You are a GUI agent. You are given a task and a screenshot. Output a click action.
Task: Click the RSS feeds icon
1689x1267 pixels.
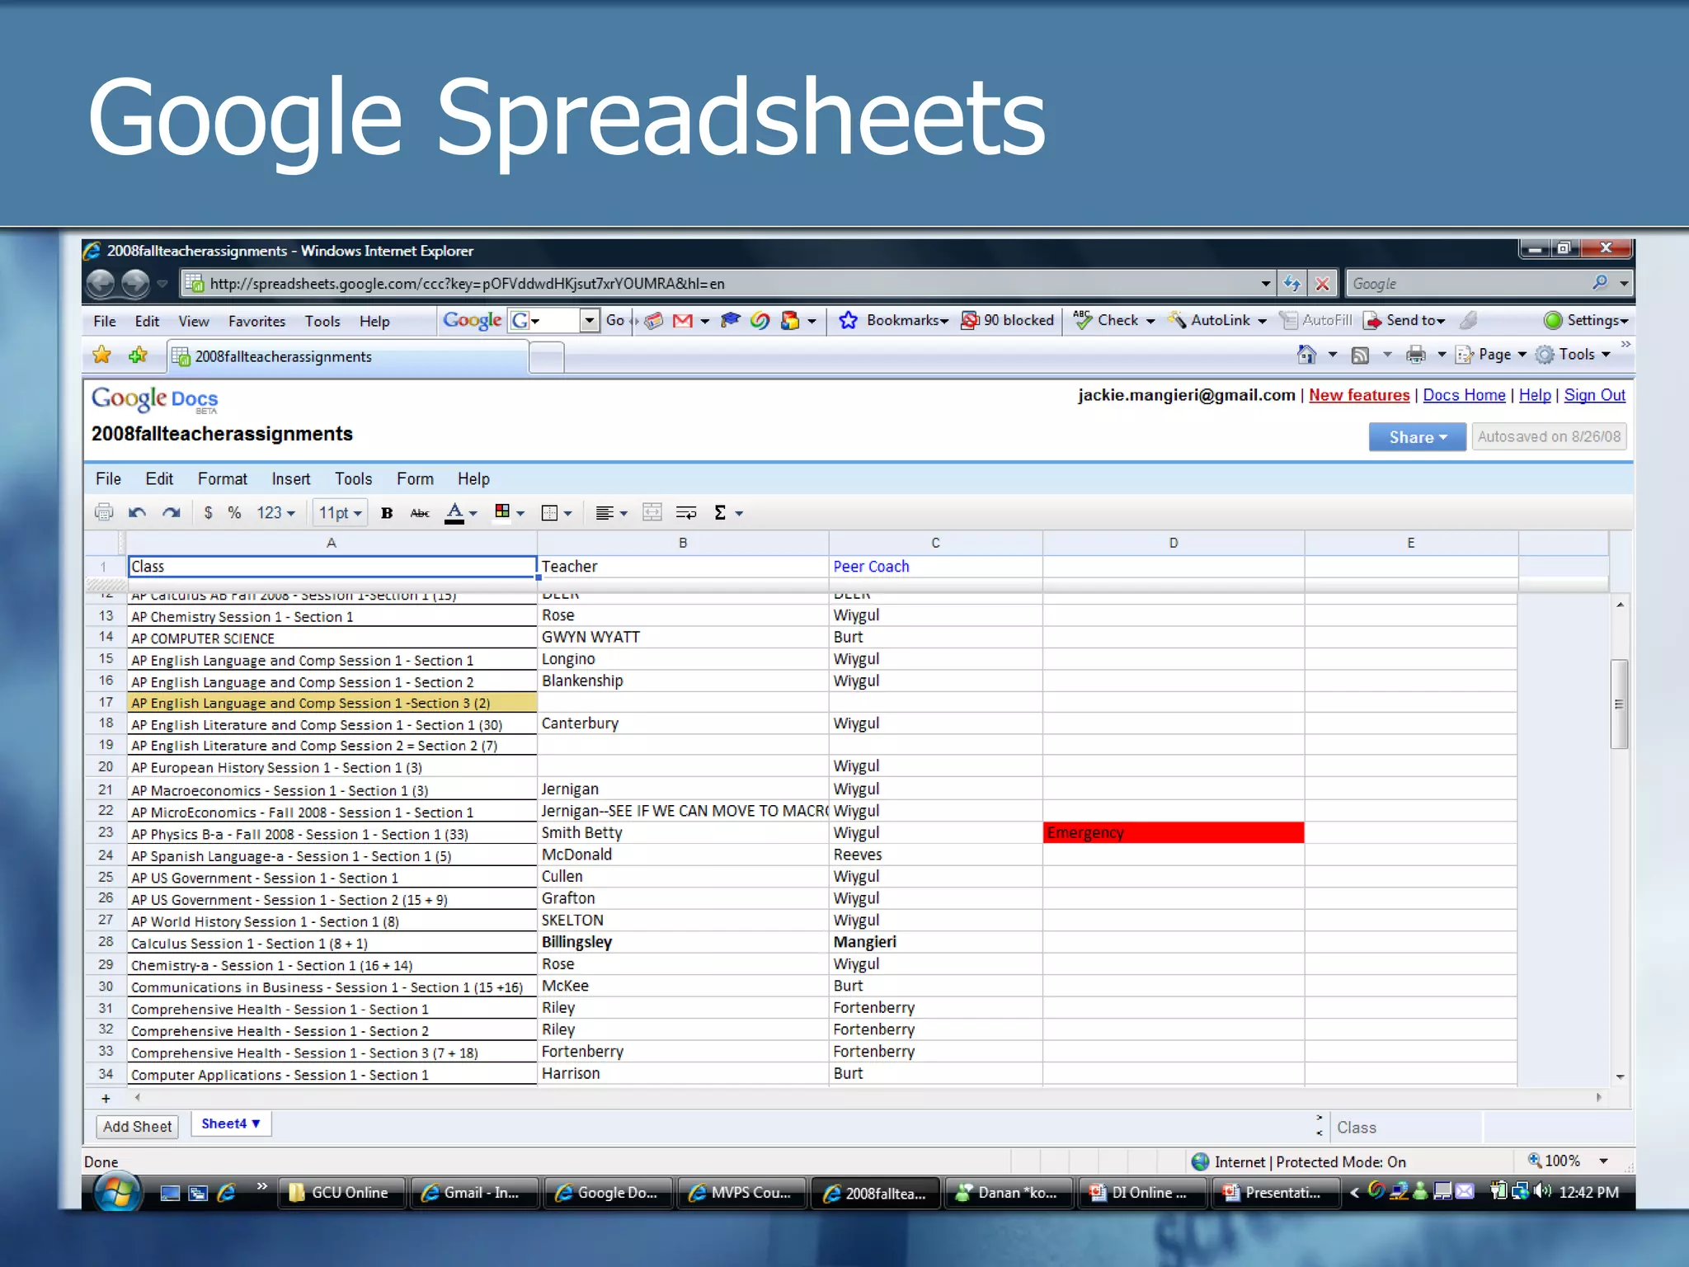[1360, 355]
